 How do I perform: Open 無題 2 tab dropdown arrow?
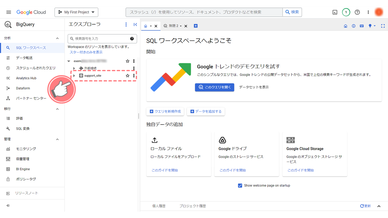[x=181, y=26]
